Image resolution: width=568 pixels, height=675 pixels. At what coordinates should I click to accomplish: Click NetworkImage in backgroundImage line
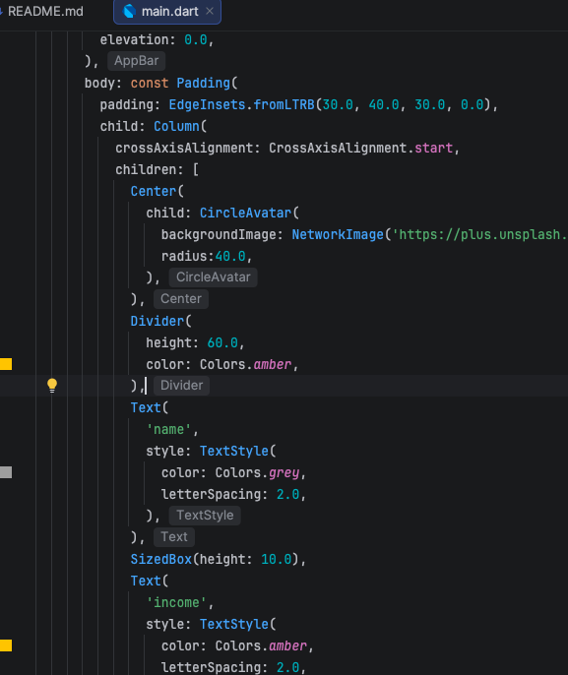(x=338, y=234)
